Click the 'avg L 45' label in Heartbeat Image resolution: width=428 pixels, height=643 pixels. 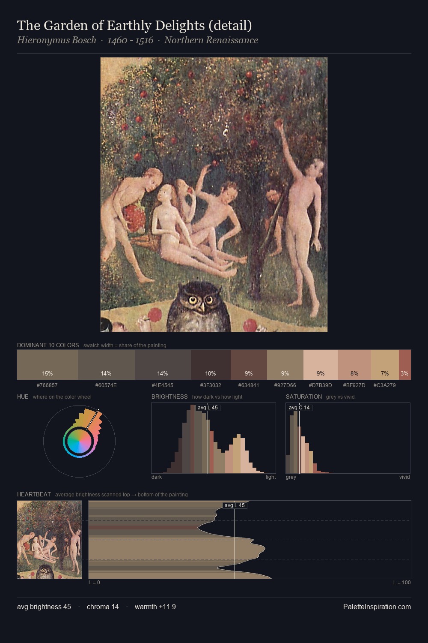tap(235, 505)
